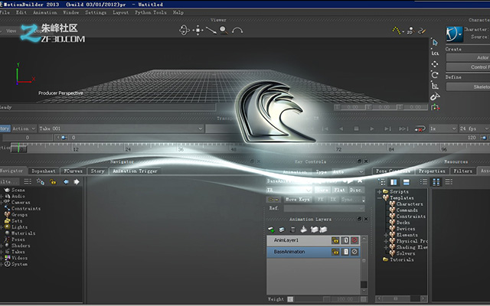Select the Translate tool
Image resolution: width=490 pixels, height=306 pixels.
(x=435, y=64)
